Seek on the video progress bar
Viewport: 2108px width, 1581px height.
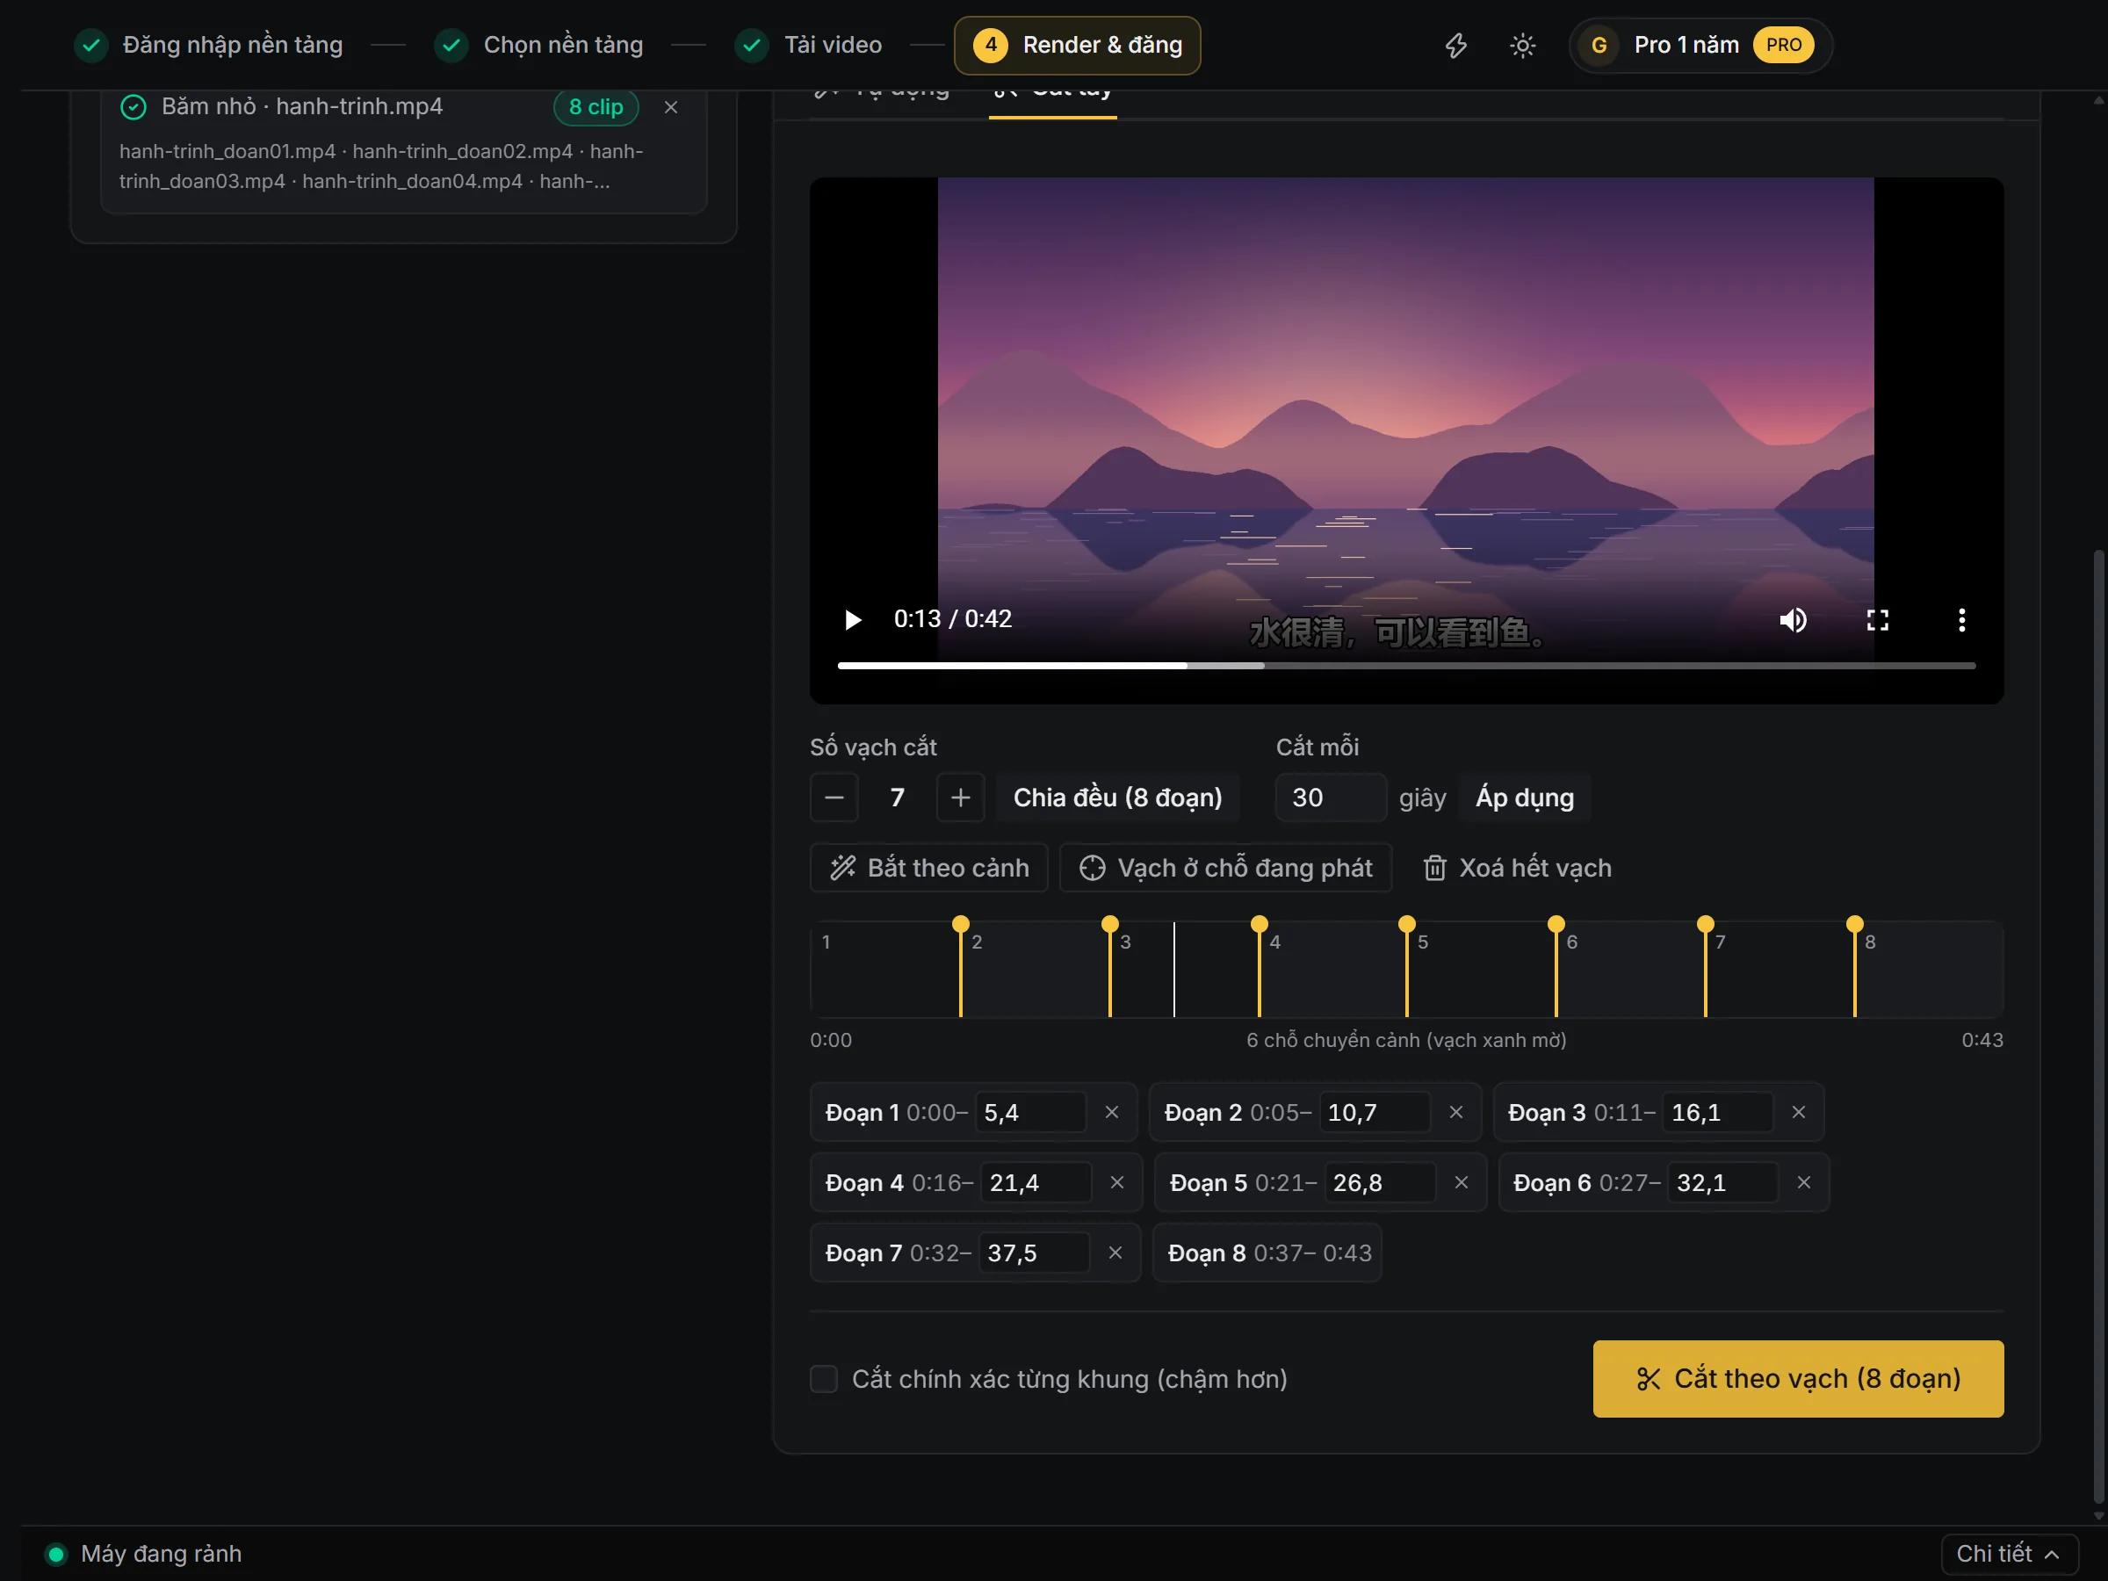point(1405,666)
